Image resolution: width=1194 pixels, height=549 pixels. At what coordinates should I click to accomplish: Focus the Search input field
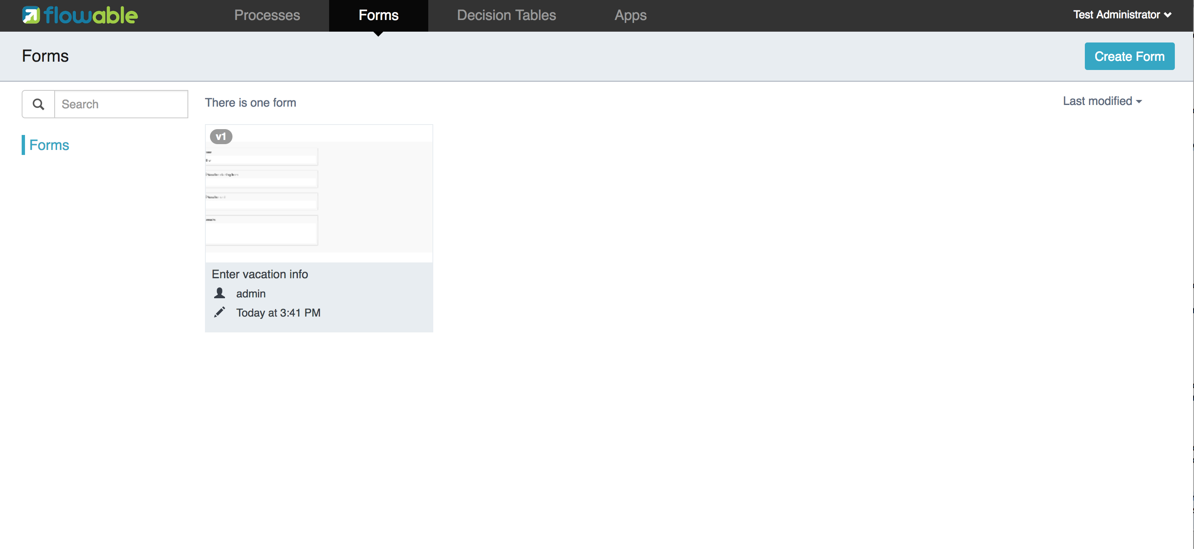point(121,104)
